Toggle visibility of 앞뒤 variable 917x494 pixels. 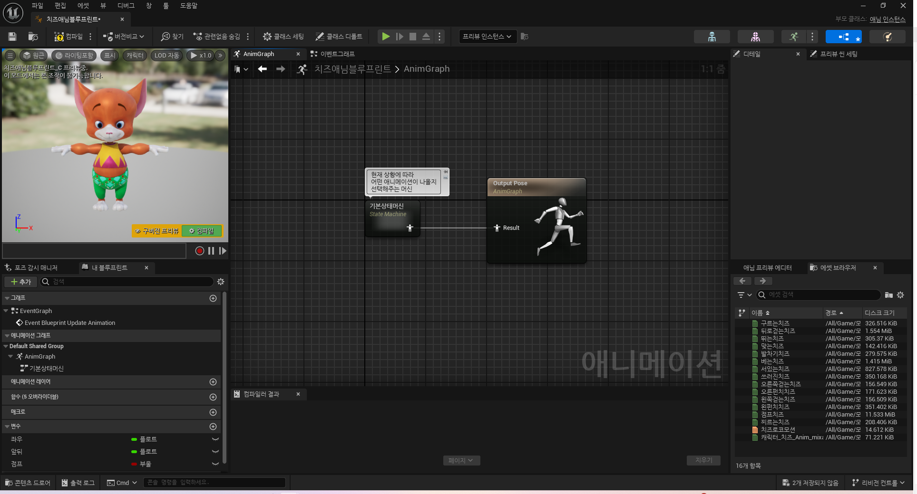coord(215,452)
